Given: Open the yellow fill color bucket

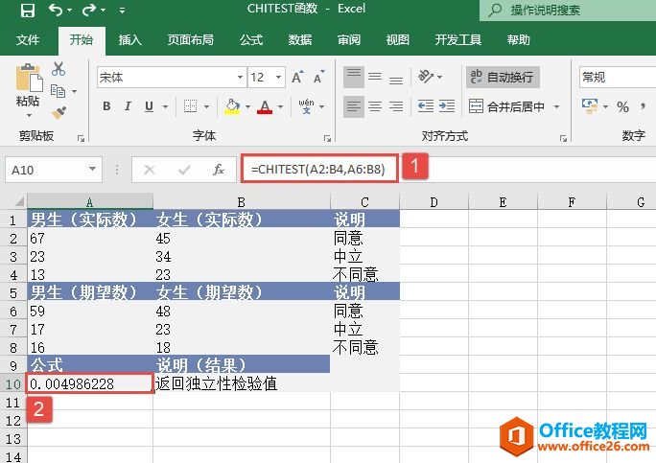Looking at the screenshot, I should [x=231, y=106].
